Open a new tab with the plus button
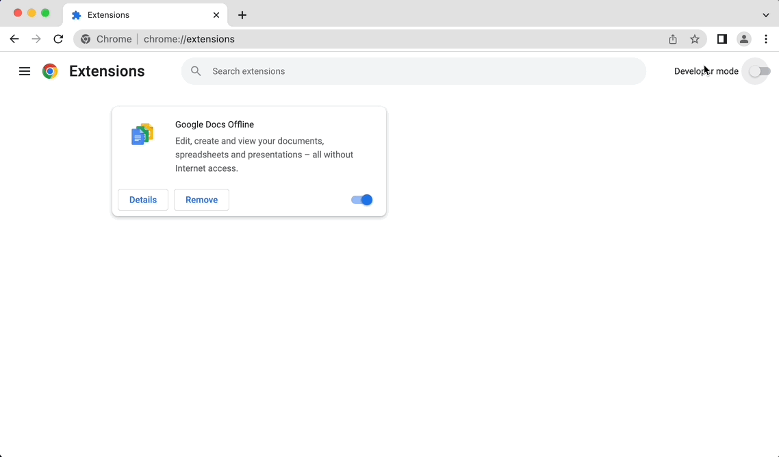 [x=242, y=14]
